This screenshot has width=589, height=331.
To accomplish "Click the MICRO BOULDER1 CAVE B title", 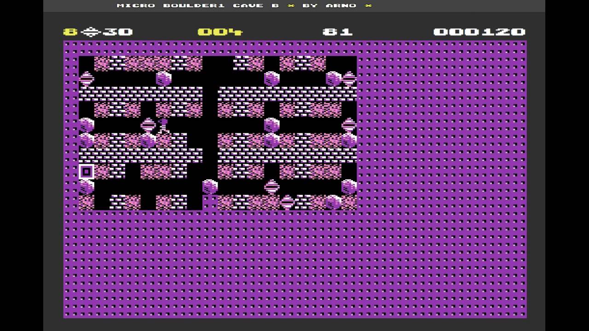I will pyautogui.click(x=198, y=6).
